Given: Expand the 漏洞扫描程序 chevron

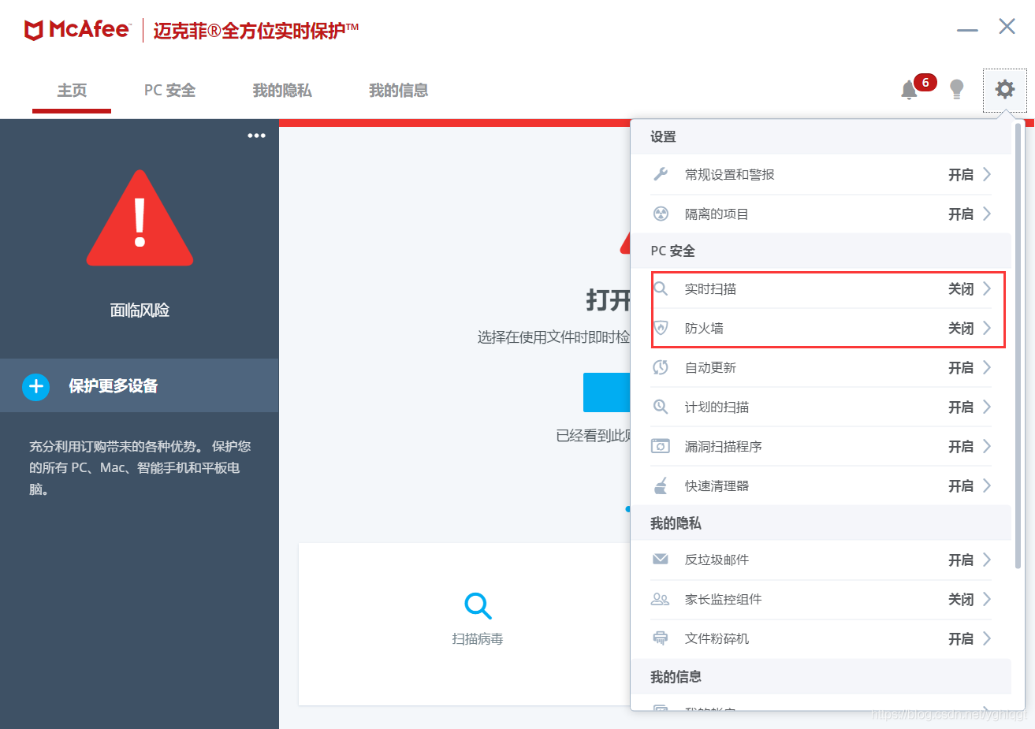Looking at the screenshot, I should (987, 446).
